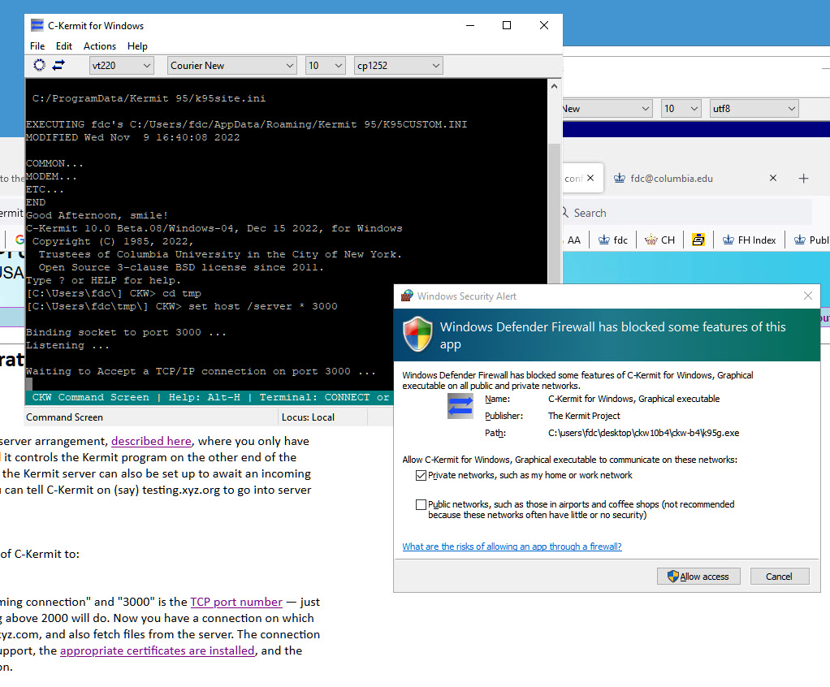Viewport: 830px width, 687px height.
Task: Open the utf8 dropdown in background window
Action: tap(754, 109)
